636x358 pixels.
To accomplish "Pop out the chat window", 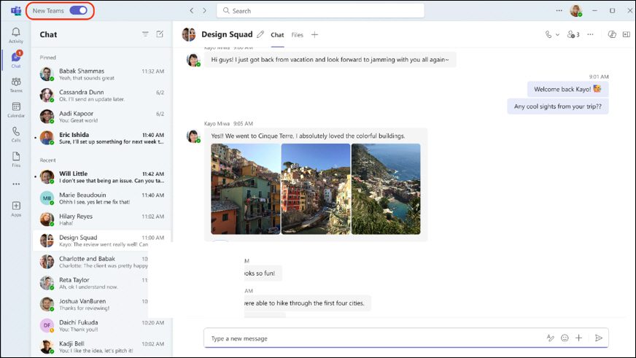I will coord(627,34).
